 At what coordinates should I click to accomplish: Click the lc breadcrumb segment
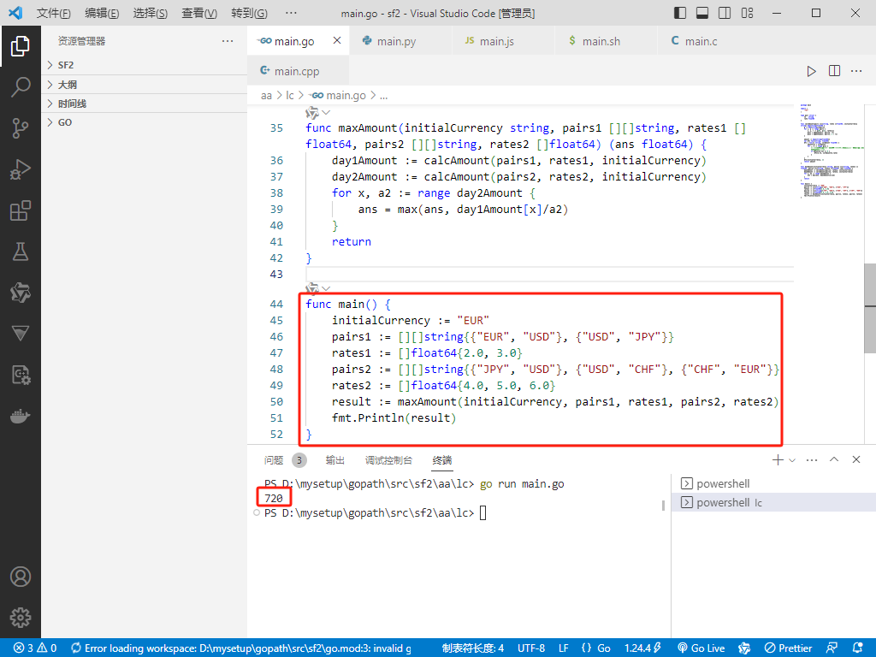coord(289,96)
